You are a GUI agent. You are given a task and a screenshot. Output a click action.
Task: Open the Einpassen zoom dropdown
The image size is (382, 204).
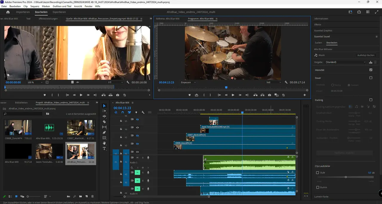click(188, 82)
